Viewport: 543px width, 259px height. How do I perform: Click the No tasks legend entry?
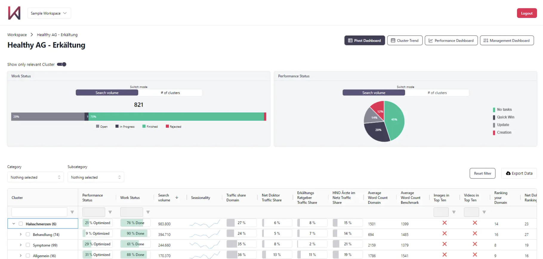point(502,110)
